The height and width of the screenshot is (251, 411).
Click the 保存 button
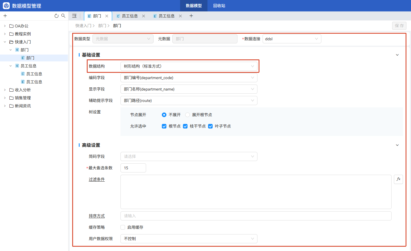[x=399, y=26]
